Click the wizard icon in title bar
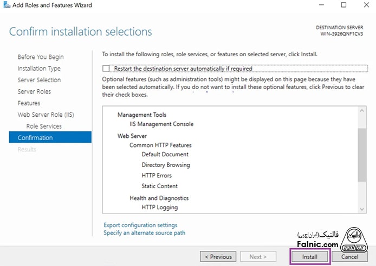Viewport: 376px width, 266px height. (x=7, y=5)
